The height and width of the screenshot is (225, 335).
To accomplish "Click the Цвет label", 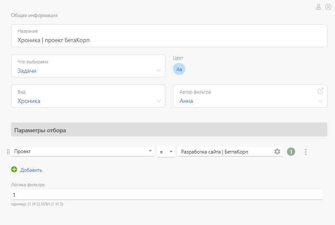I will (x=178, y=58).
